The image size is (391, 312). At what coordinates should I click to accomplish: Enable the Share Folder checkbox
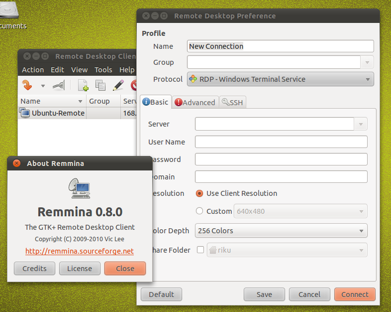click(x=200, y=250)
